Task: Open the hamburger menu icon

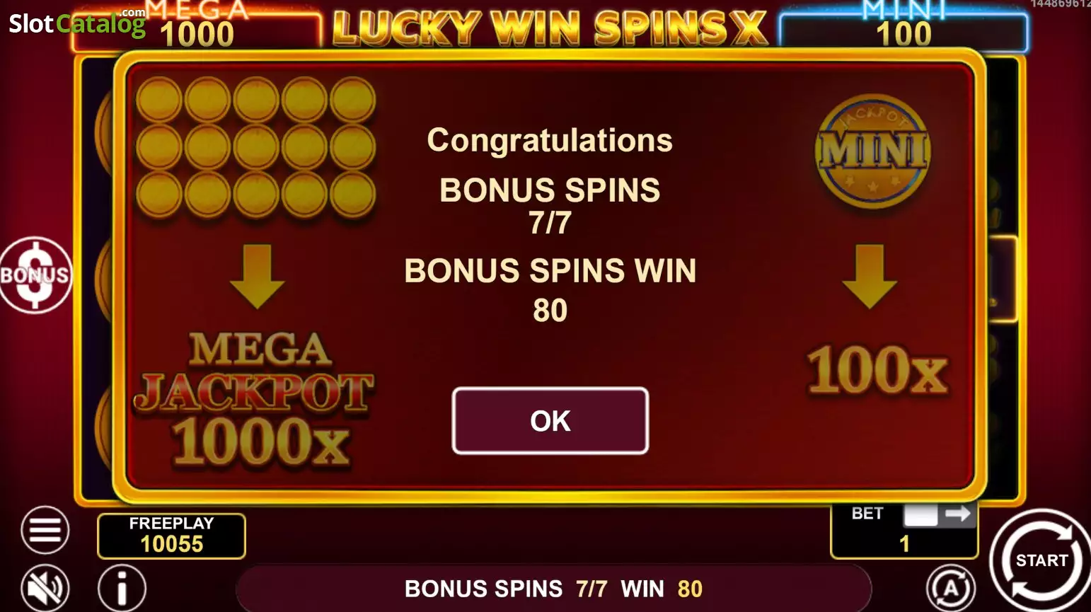Action: [45, 529]
